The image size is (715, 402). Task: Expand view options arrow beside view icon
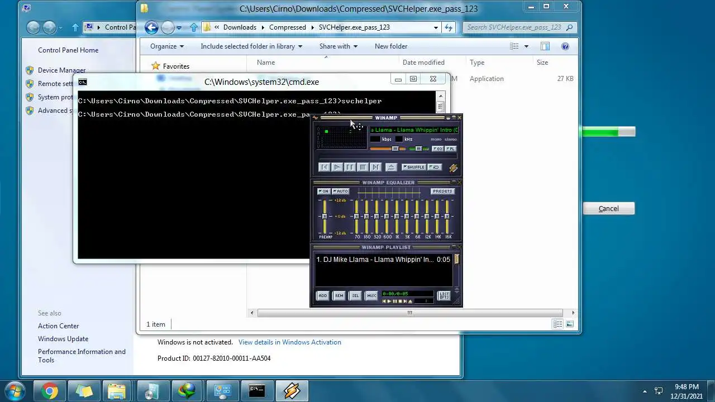pos(526,46)
